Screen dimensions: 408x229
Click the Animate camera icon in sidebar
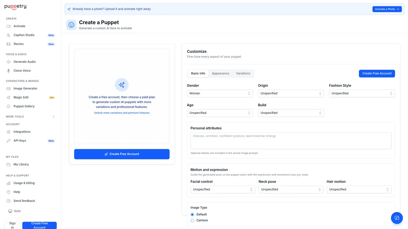click(x=9, y=26)
